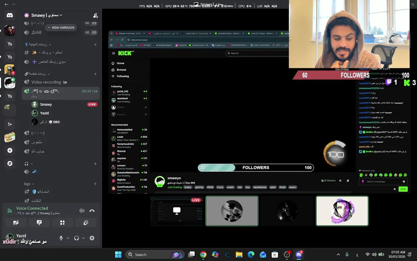Click user Smawy in voice channel
The image size is (417, 261).
tap(46, 104)
